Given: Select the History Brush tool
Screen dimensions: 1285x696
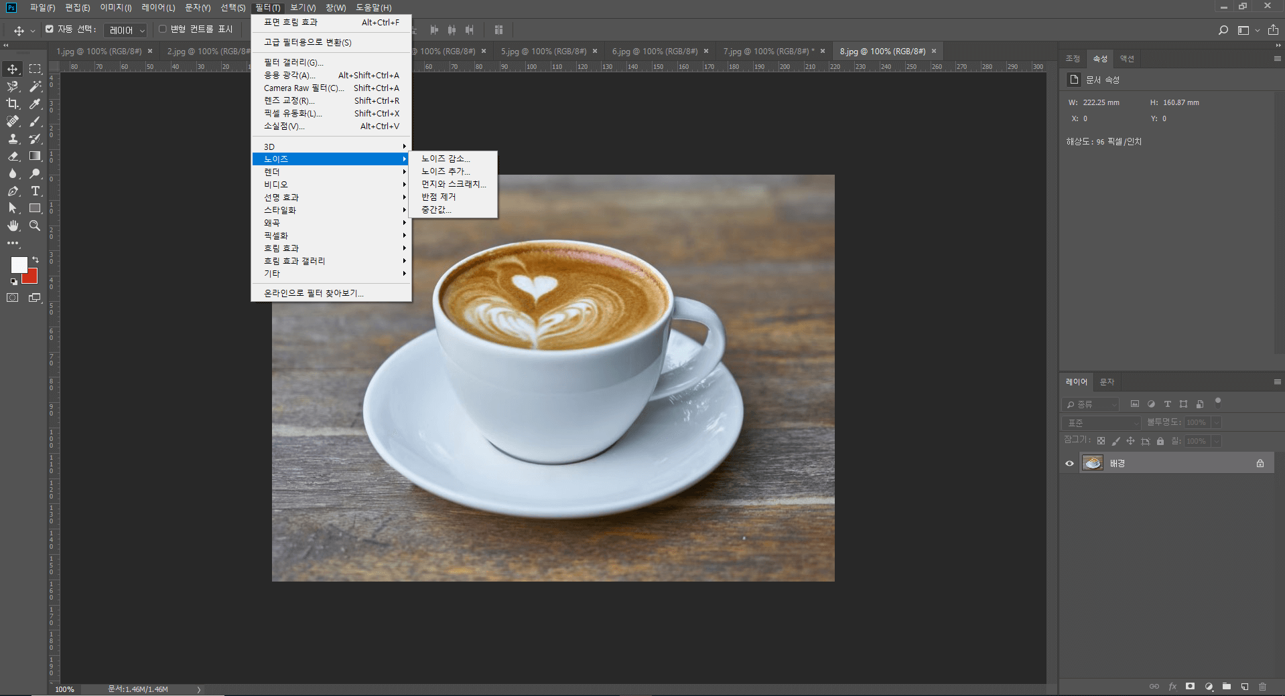Looking at the screenshot, I should (35, 139).
